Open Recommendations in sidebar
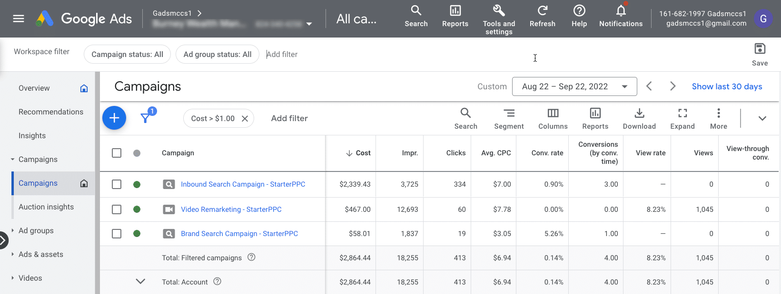The height and width of the screenshot is (294, 781). tap(51, 112)
